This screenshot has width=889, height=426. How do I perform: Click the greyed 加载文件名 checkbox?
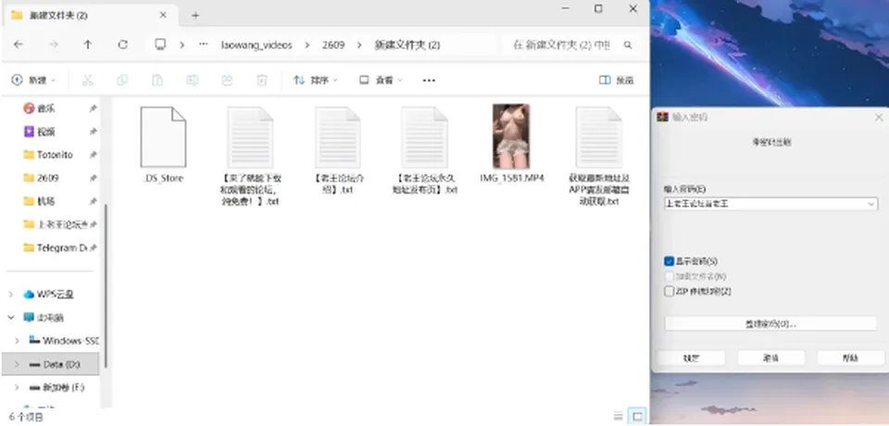coord(669,276)
